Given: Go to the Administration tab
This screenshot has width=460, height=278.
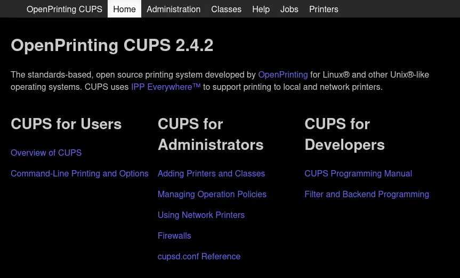Looking at the screenshot, I should point(173,9).
